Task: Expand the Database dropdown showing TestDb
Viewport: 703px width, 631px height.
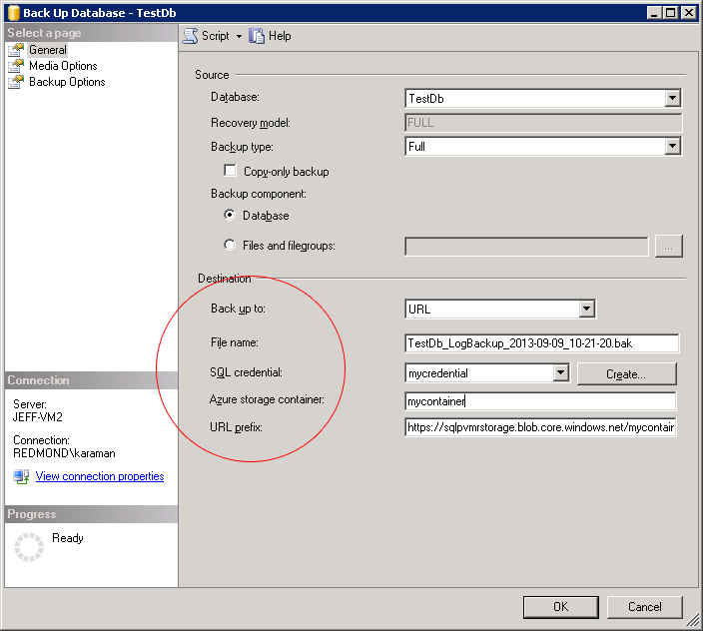Action: click(672, 98)
